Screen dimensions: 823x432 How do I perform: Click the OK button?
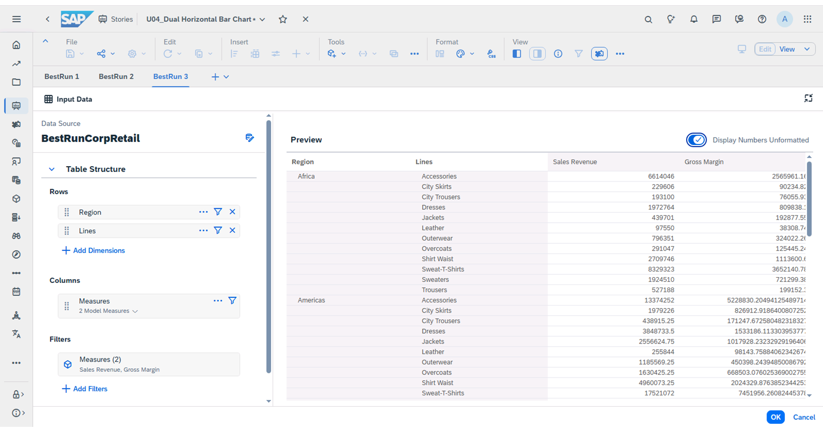click(x=776, y=417)
